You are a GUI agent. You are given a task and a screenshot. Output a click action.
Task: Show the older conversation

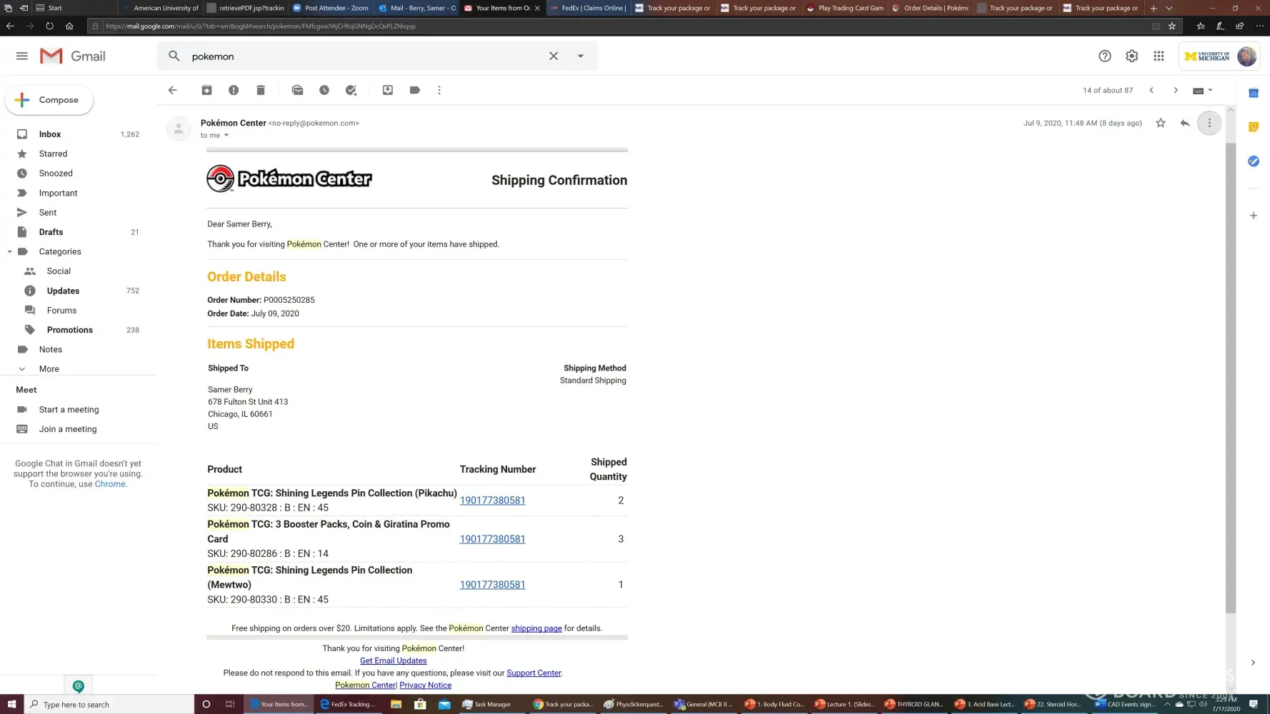1176,90
